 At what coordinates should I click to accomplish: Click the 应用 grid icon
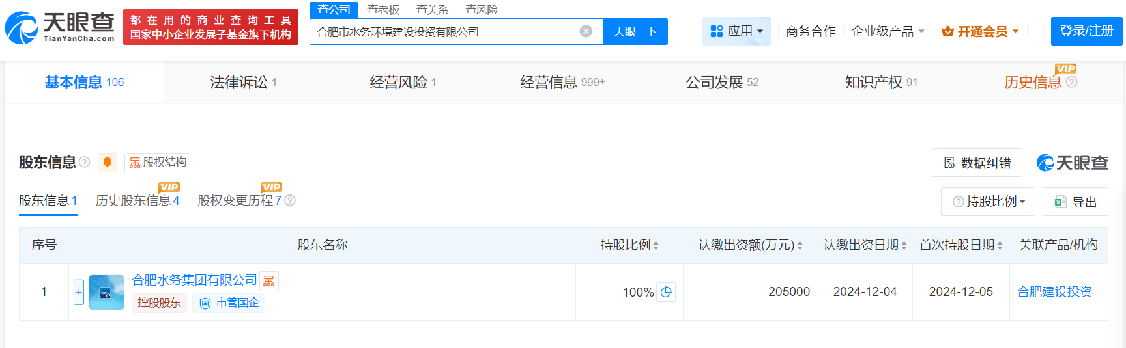[717, 31]
